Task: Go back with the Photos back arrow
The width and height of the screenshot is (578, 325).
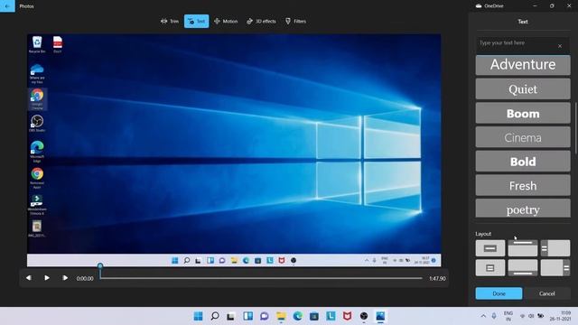Action: tap(7, 6)
